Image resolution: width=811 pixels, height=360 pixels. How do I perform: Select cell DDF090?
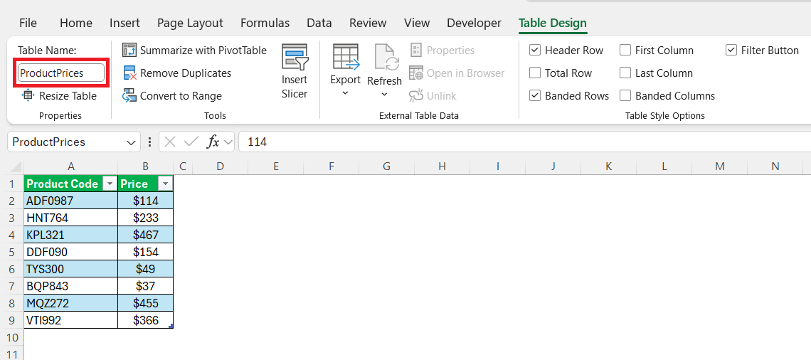coord(71,252)
